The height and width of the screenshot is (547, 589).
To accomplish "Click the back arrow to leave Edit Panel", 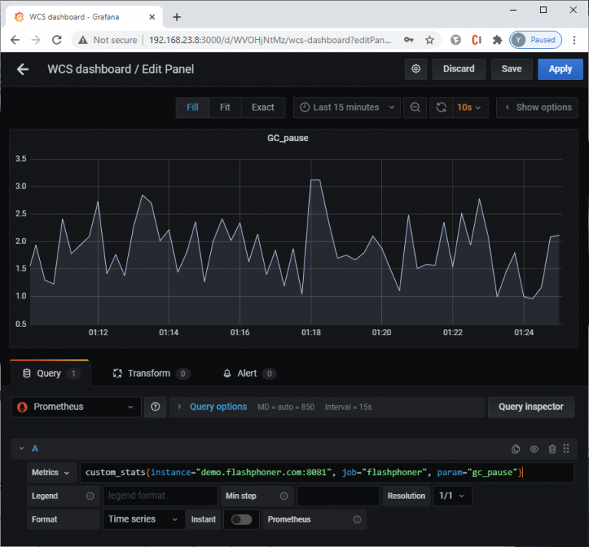I will 23,69.
